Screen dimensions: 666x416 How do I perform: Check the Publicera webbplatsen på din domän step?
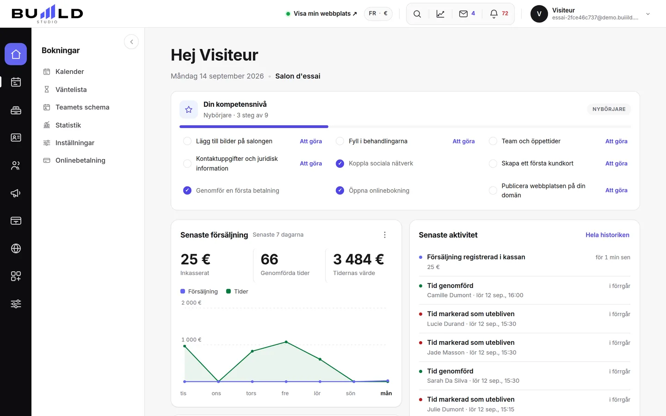493,190
